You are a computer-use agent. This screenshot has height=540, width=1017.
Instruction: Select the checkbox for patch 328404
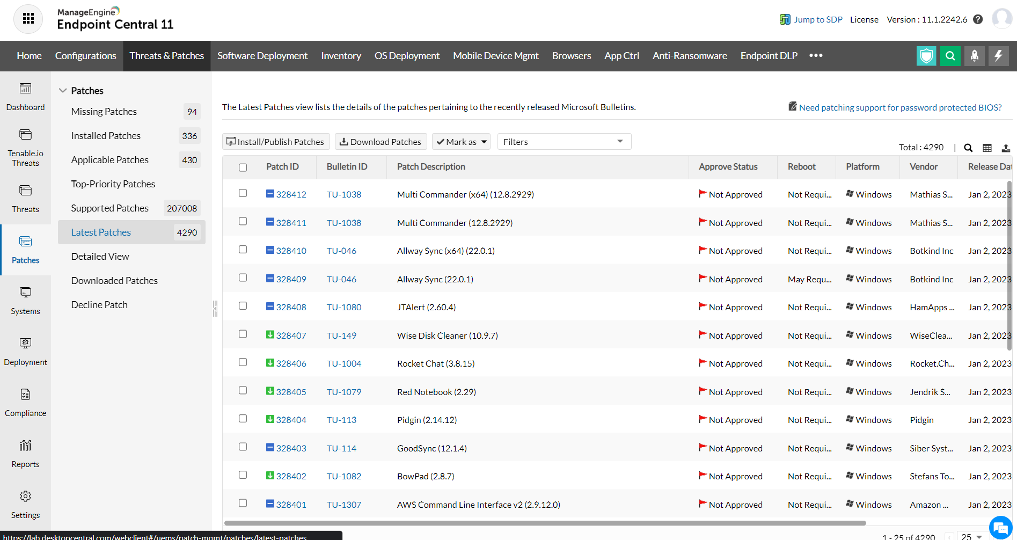[243, 419]
